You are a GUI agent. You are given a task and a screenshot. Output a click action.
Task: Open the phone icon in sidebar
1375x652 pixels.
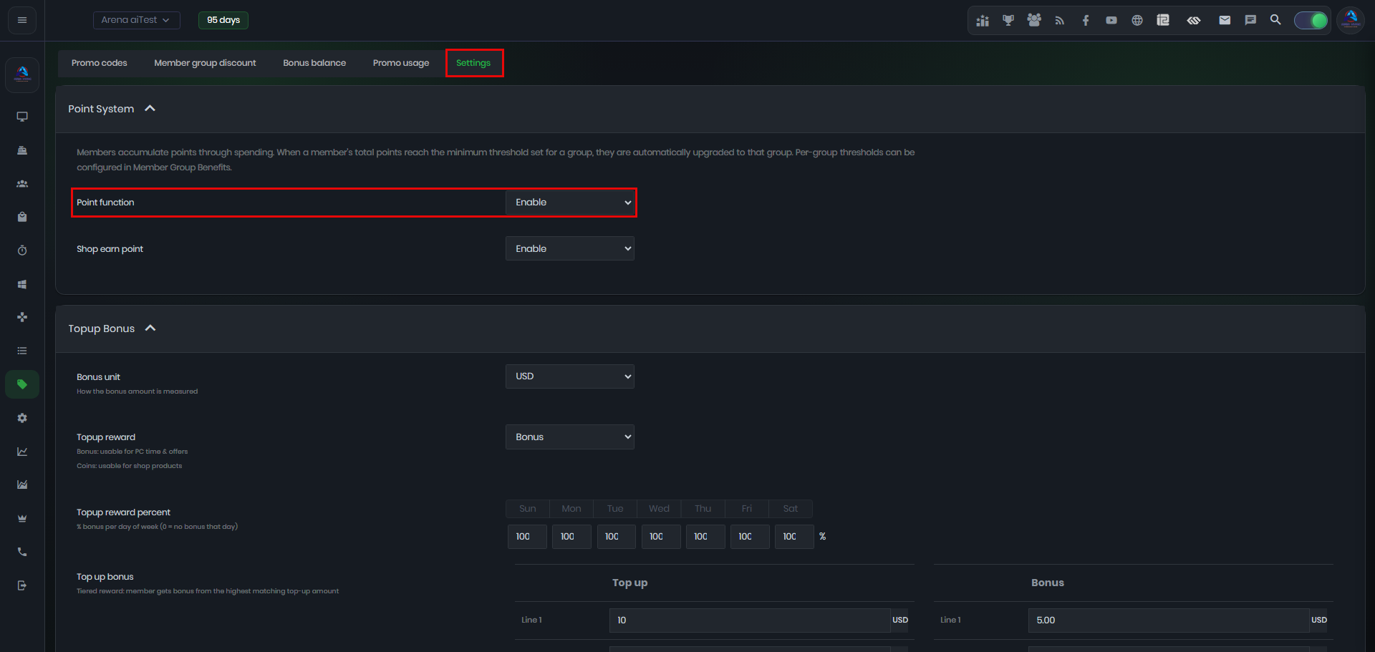[x=22, y=552]
